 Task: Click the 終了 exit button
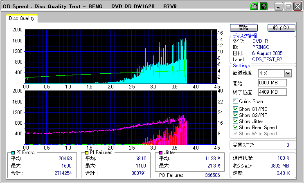point(281,28)
